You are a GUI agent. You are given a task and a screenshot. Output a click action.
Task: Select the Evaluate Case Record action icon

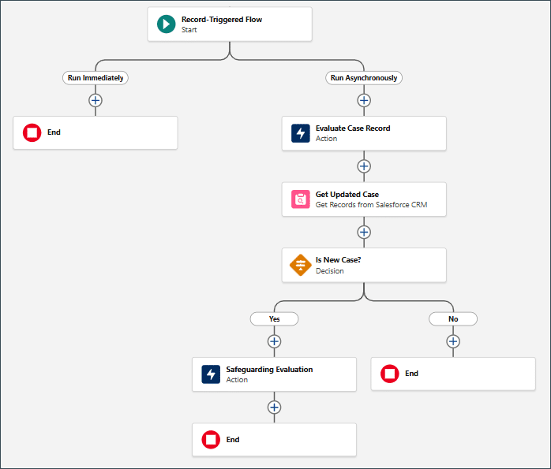301,133
